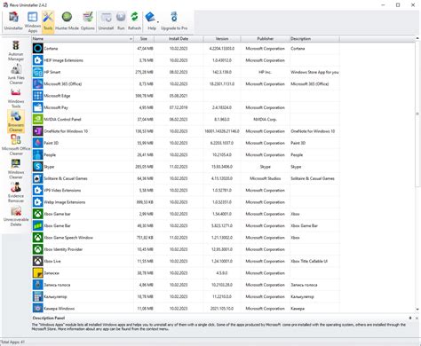Click the Xbox Title Callable UI description
Screen dimensions: 421x346
309,261
